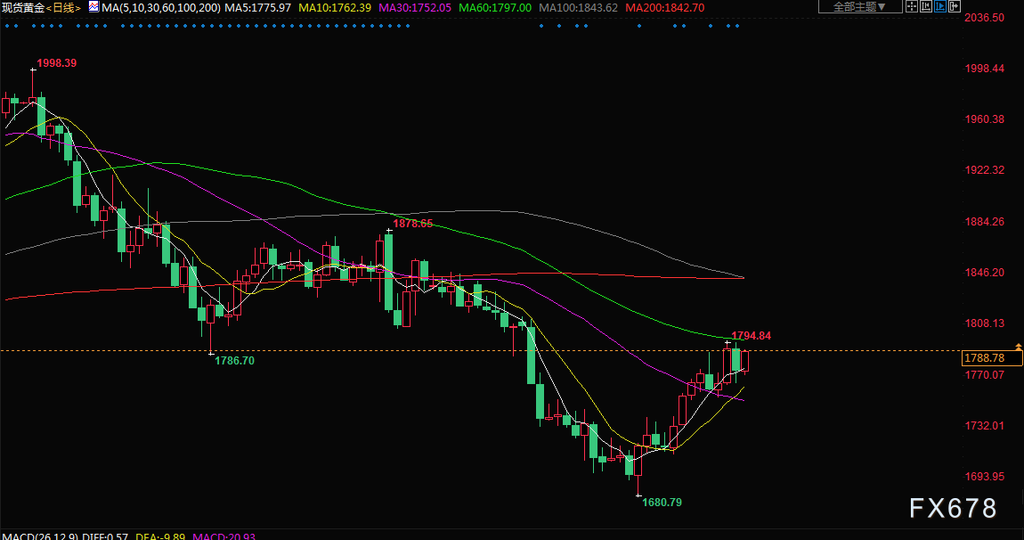Image resolution: width=1024 pixels, height=540 pixels.
Task: Click the jump to latest bar icon
Action: pos(955,6)
